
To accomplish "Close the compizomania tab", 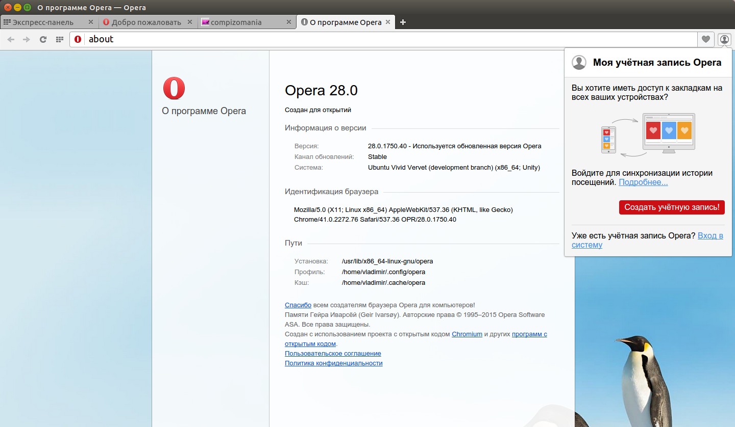I will pos(289,22).
